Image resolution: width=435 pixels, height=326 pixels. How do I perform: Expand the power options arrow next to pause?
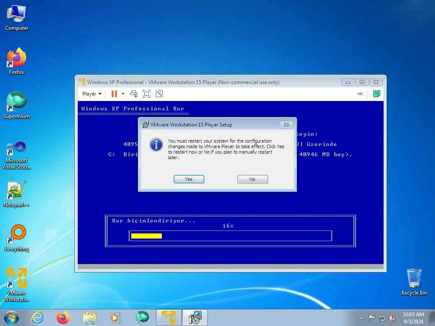(123, 94)
